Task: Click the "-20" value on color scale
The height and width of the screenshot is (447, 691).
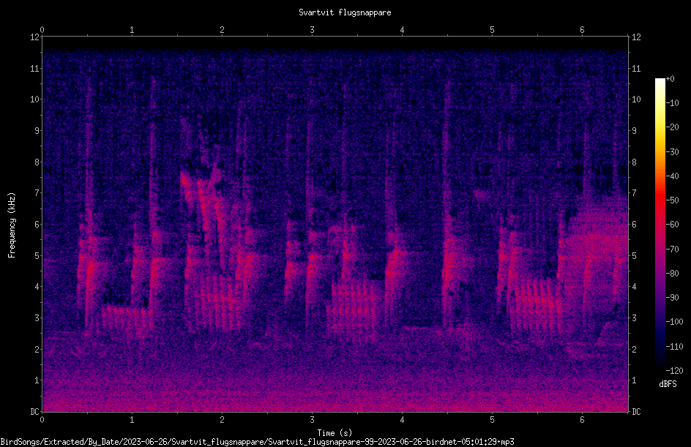Action: coord(672,127)
